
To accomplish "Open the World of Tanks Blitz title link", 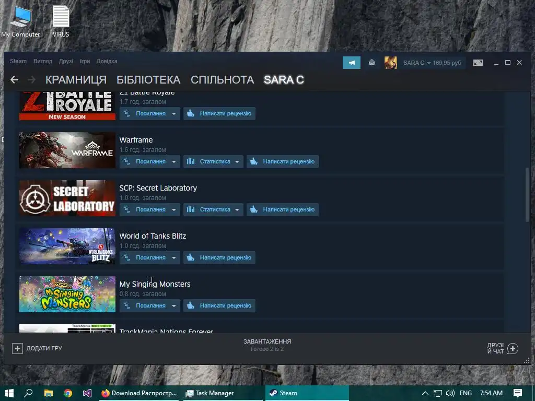I will [153, 237].
